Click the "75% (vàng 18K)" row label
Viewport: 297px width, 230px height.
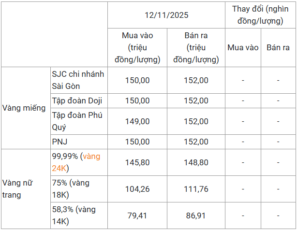pos(74,189)
